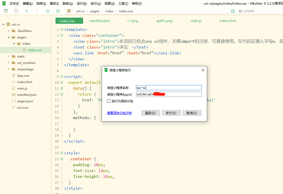Image resolution: width=283 pixels, height=194 pixels.
Task: Click the file search icon
Action: coord(233,11)
